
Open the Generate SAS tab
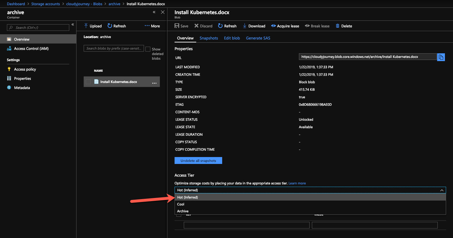pyautogui.click(x=258, y=38)
